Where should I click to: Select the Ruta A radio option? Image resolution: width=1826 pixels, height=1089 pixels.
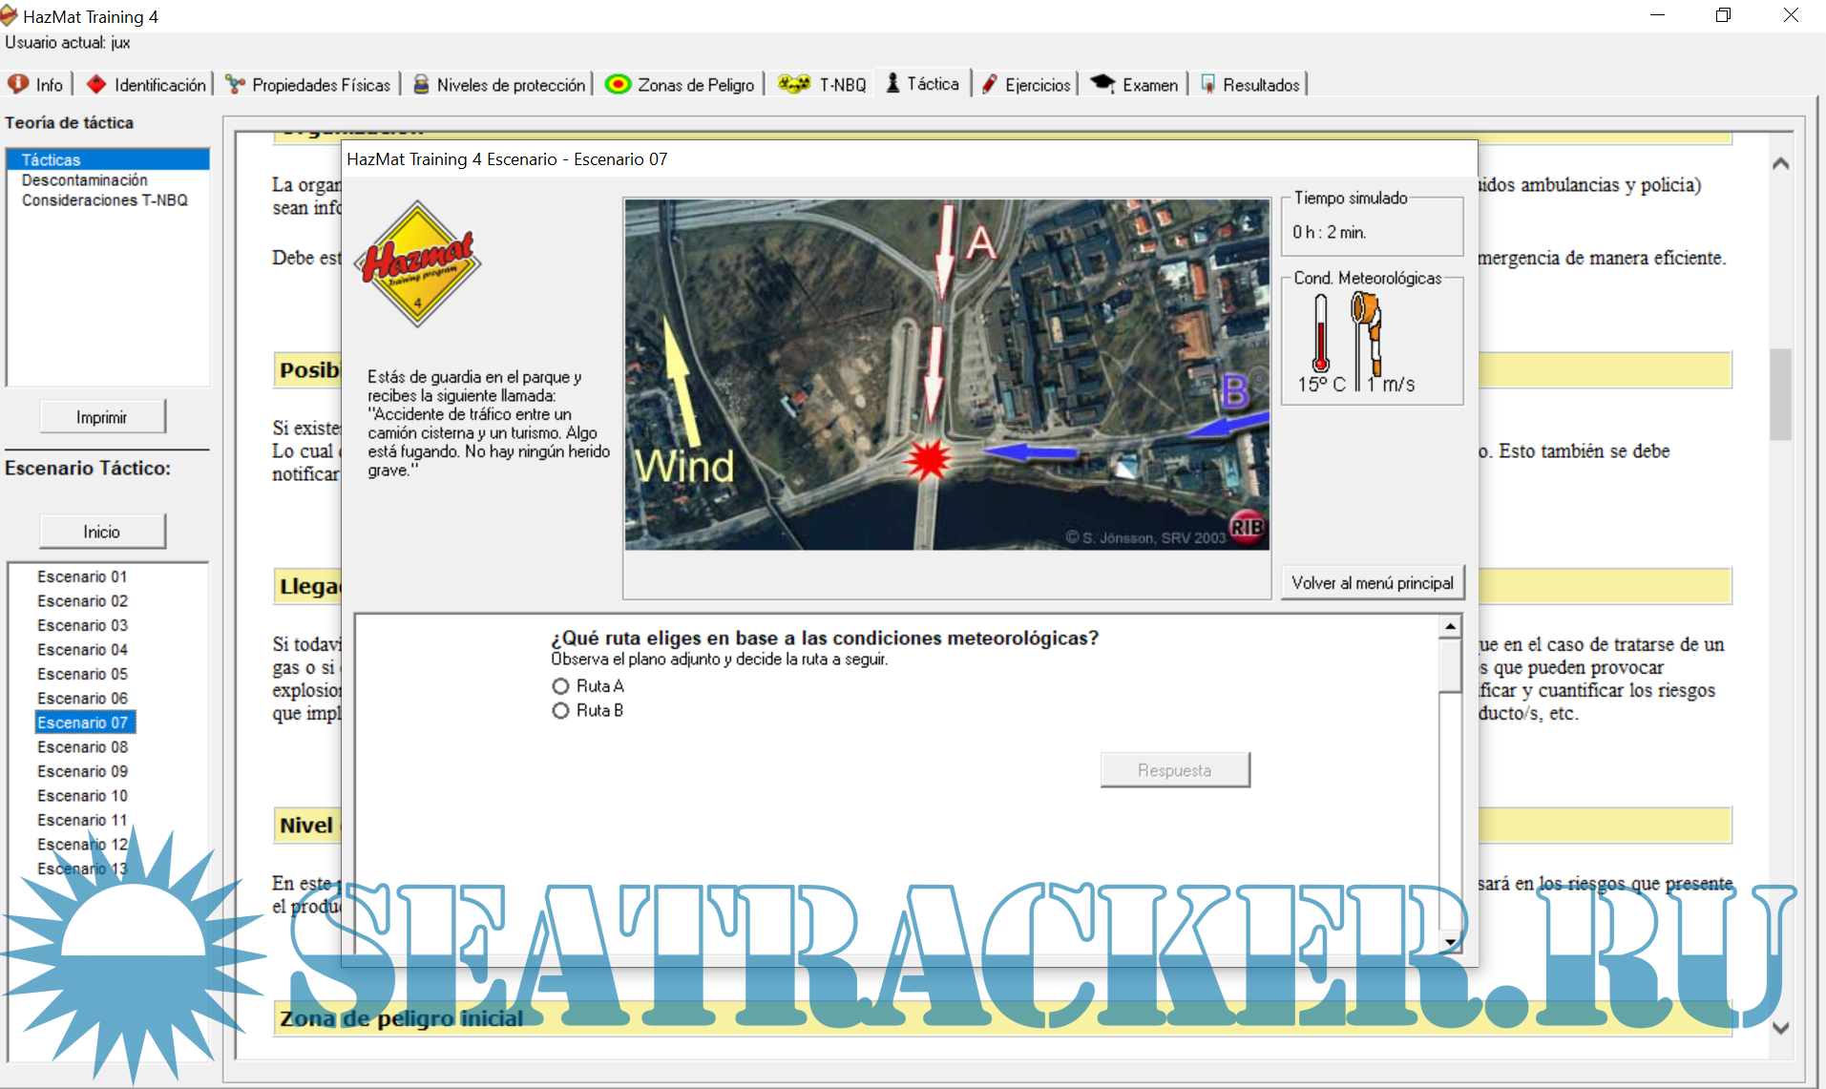[x=560, y=686]
